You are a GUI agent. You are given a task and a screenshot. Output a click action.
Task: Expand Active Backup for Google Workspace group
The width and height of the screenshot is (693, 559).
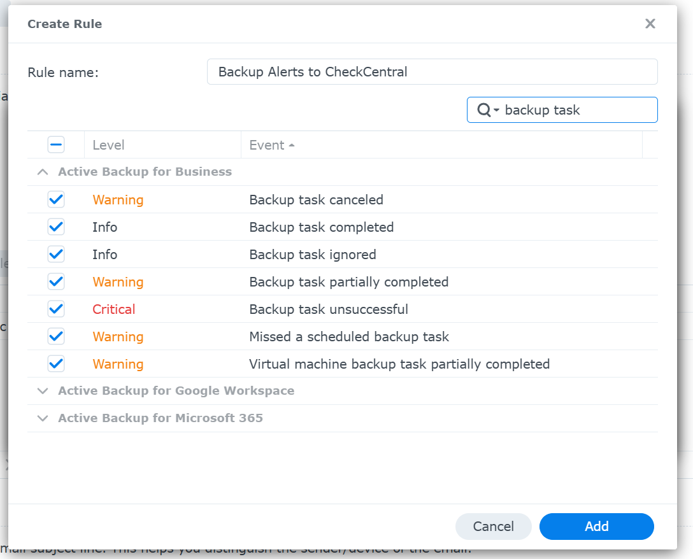(43, 391)
